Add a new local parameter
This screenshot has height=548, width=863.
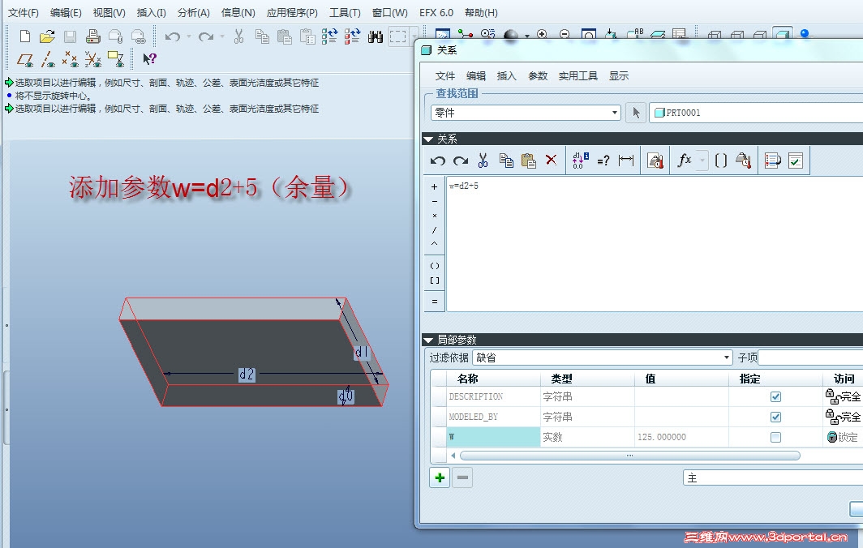[x=440, y=477]
